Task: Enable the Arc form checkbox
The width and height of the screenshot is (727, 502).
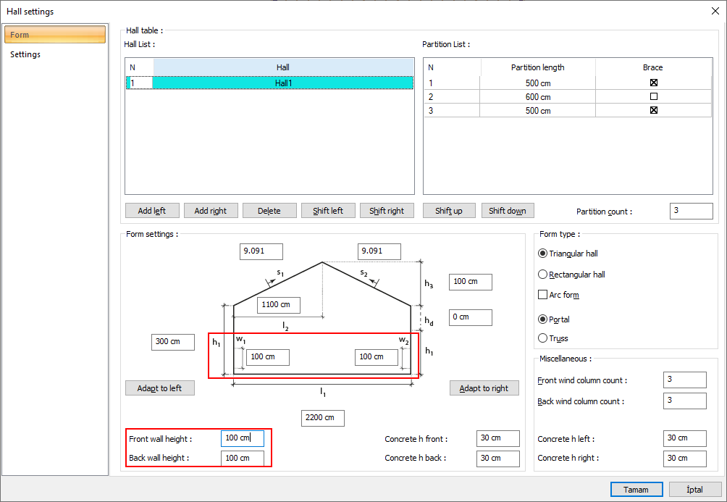Action: click(x=543, y=295)
